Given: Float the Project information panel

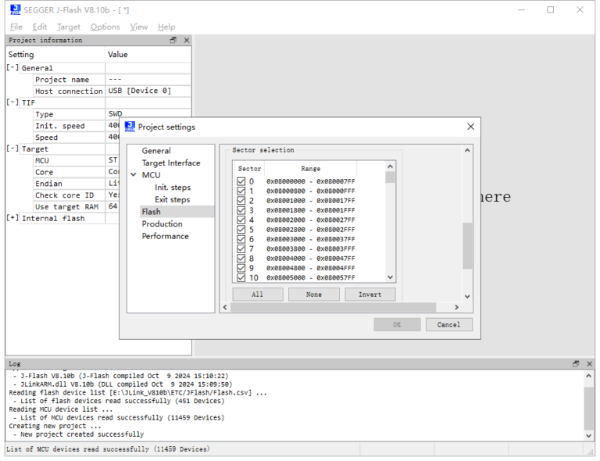Looking at the screenshot, I should (x=173, y=41).
